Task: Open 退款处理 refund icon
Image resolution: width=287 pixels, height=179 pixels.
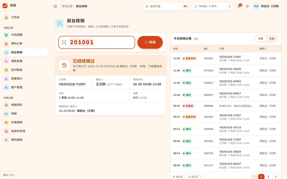Action: coord(6,61)
